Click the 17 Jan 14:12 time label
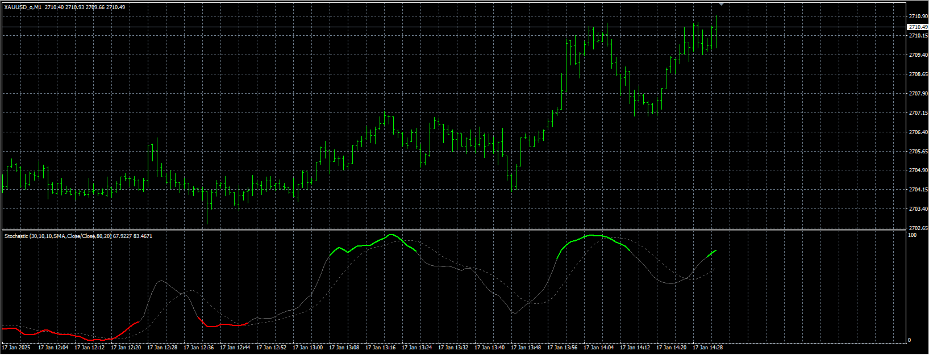 635,347
